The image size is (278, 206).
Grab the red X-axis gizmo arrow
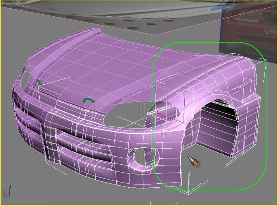tap(160, 113)
